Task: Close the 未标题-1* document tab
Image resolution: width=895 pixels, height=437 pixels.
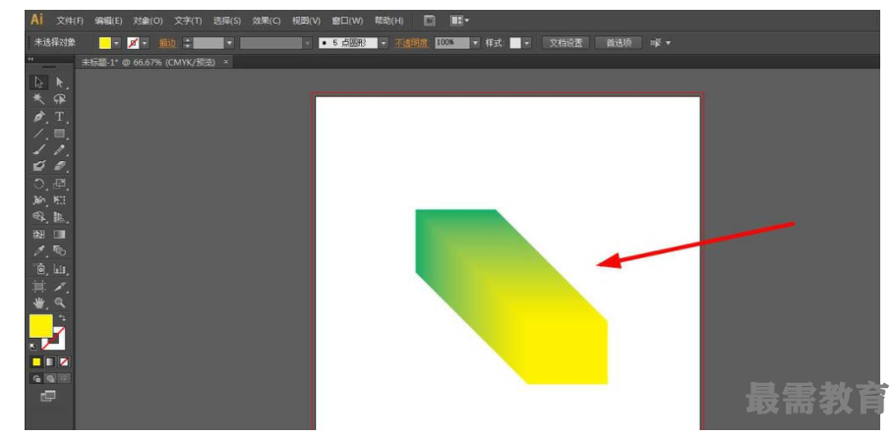Action: point(226,62)
